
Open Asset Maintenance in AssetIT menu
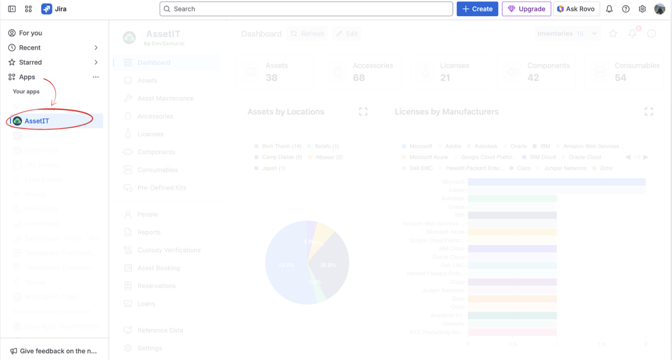pos(165,98)
